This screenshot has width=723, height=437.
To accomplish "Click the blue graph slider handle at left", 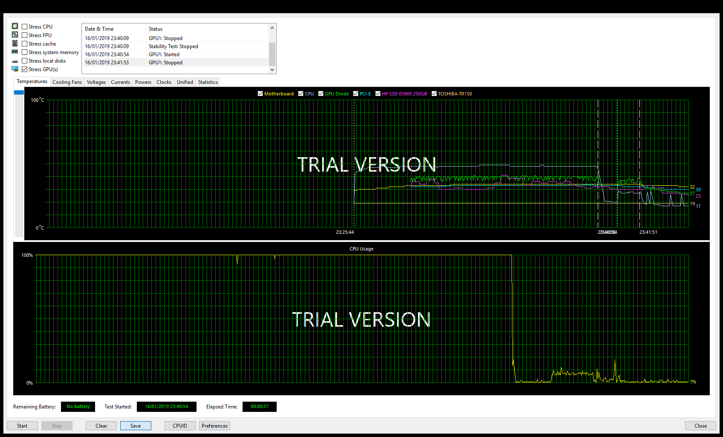I will [19, 92].
